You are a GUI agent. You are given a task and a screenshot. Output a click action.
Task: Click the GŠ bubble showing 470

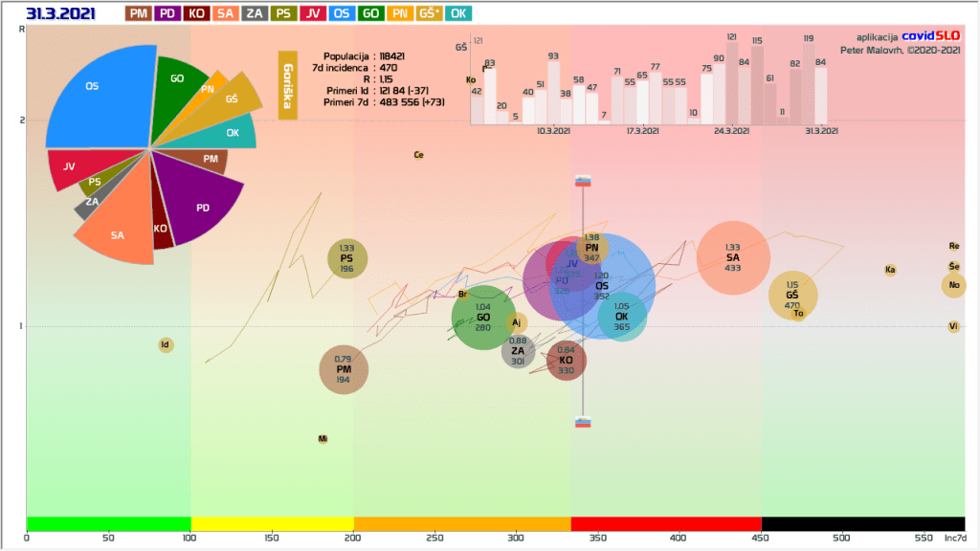click(x=792, y=295)
